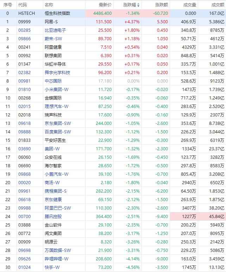The height and width of the screenshot is (272, 226).
Task: Sort by 涨跌额 column header
Action: pos(162,5)
